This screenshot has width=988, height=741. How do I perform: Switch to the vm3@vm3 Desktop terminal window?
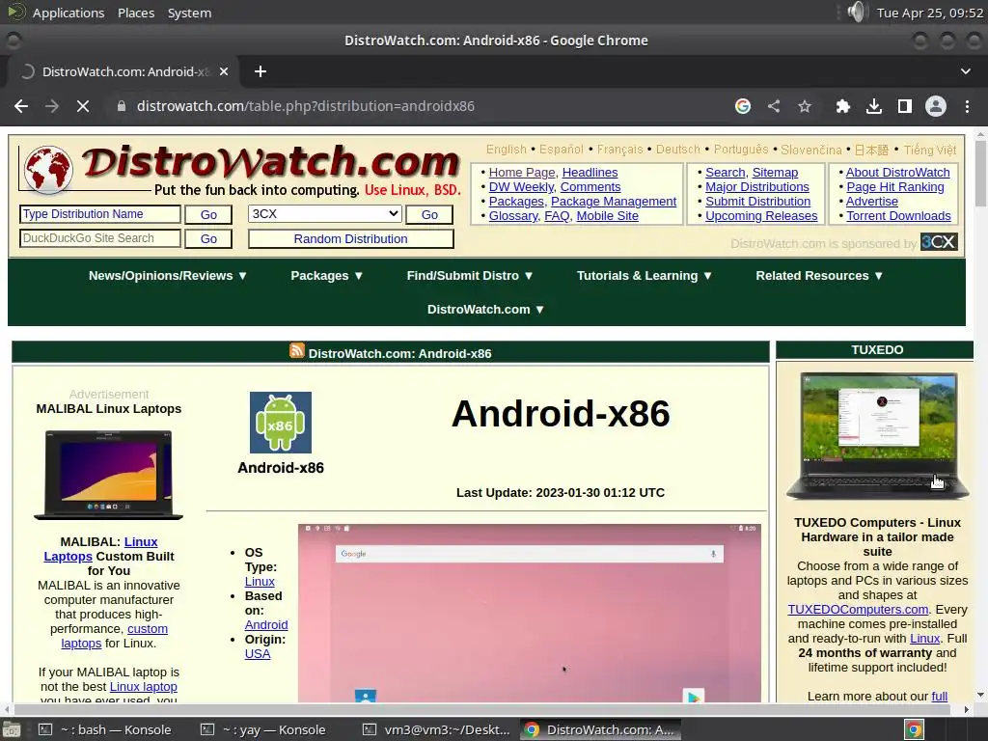437,729
